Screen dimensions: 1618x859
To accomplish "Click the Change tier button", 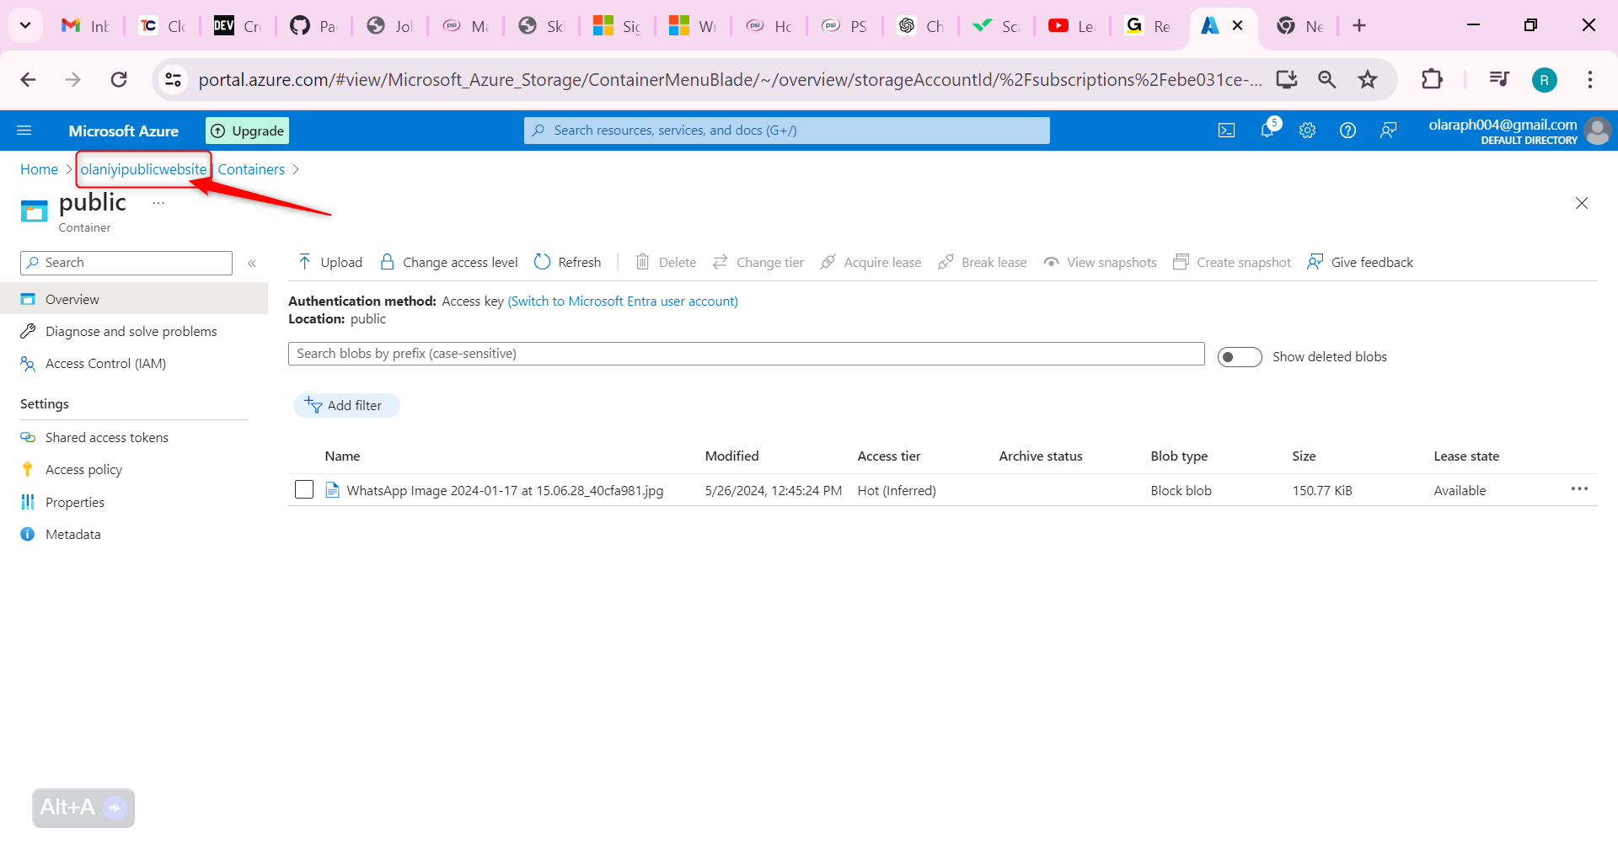I will (x=758, y=262).
